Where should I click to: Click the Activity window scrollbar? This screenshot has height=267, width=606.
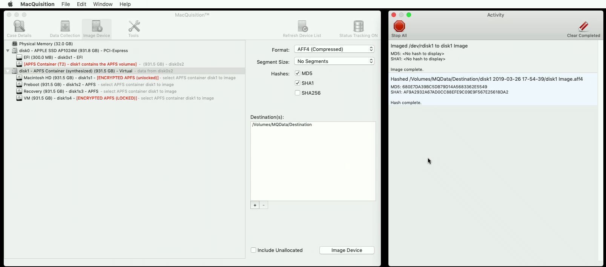pos(601,150)
